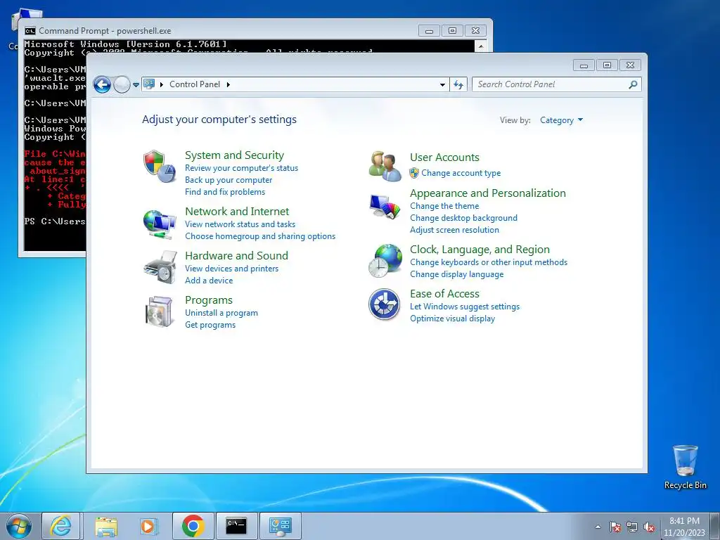Click the taskbar clock and date
720x540 pixels.
(x=684, y=527)
